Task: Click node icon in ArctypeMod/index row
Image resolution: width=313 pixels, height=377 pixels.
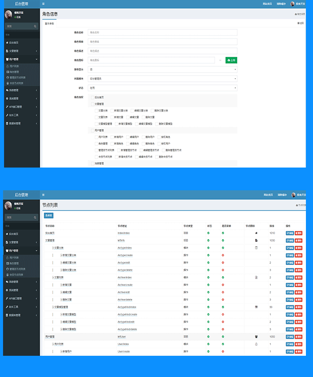Action: tap(256, 307)
